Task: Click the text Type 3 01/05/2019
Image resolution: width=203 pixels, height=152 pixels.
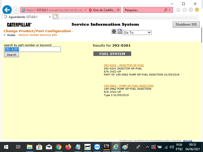Action: coord(116,95)
